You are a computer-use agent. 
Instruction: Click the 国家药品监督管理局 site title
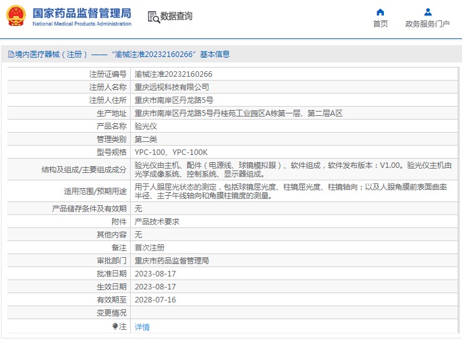(82, 13)
